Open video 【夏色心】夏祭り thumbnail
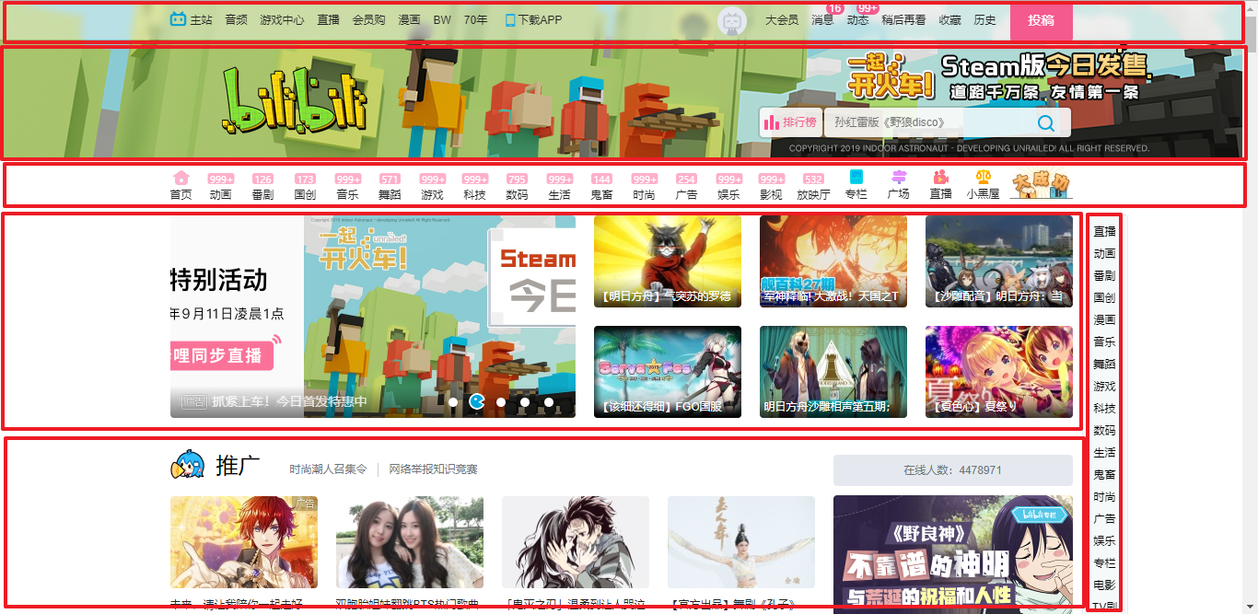 pyautogui.click(x=999, y=372)
